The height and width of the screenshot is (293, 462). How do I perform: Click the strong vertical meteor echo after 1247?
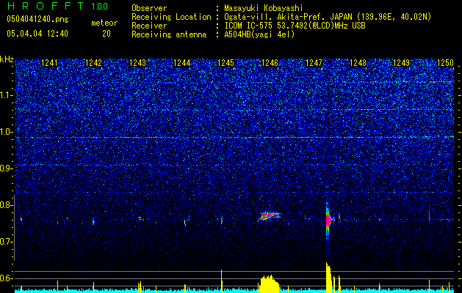pos(328,220)
